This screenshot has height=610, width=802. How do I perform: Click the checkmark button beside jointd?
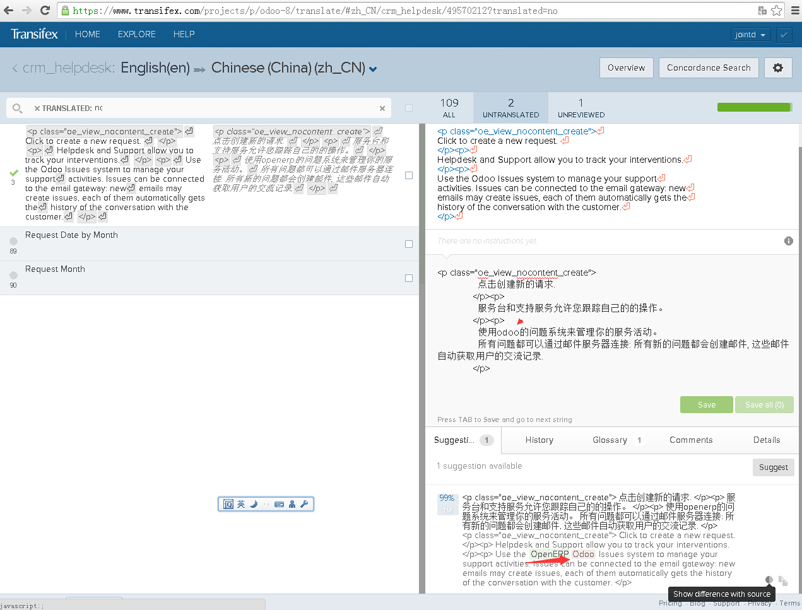click(x=784, y=35)
